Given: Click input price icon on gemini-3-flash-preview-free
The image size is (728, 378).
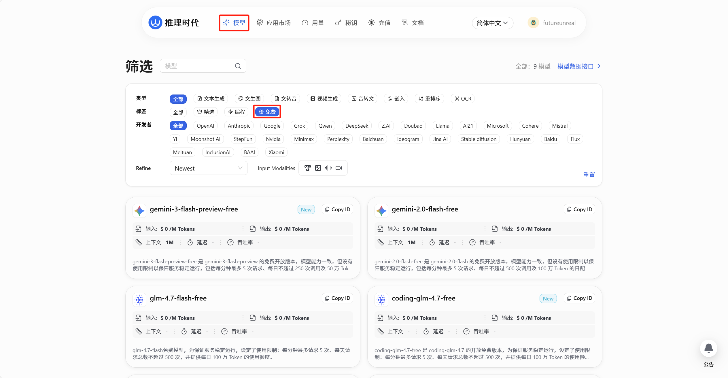Looking at the screenshot, I should [x=138, y=229].
